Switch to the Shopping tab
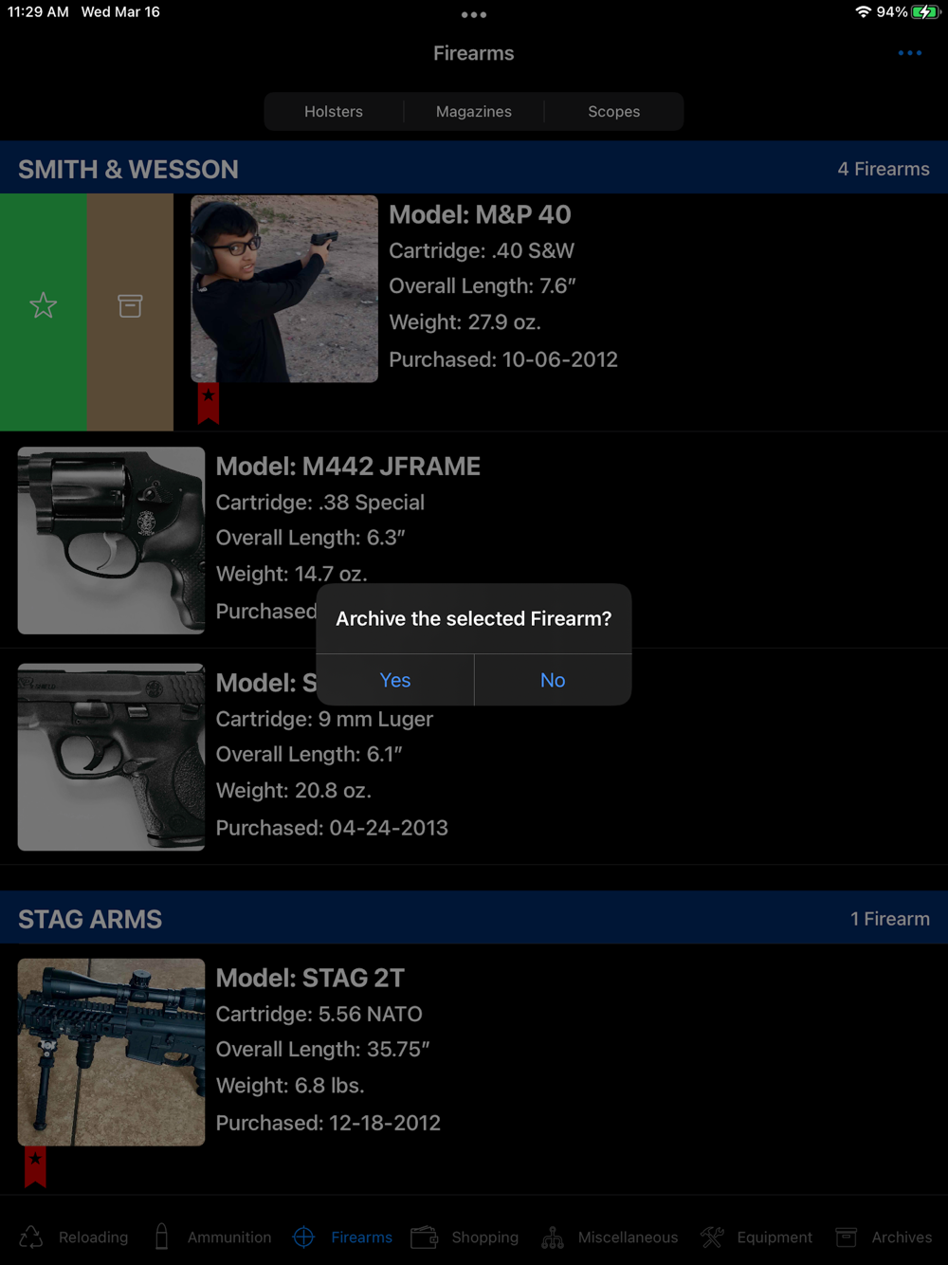 coord(465,1237)
